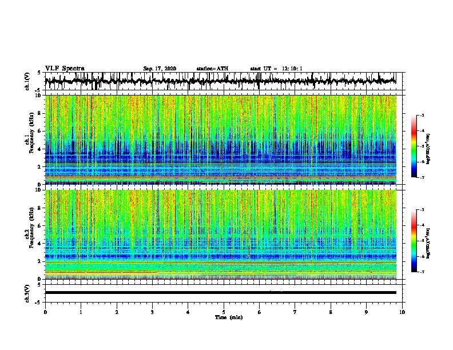
Task: Click time-axis tick label "9"
Action: (366, 312)
